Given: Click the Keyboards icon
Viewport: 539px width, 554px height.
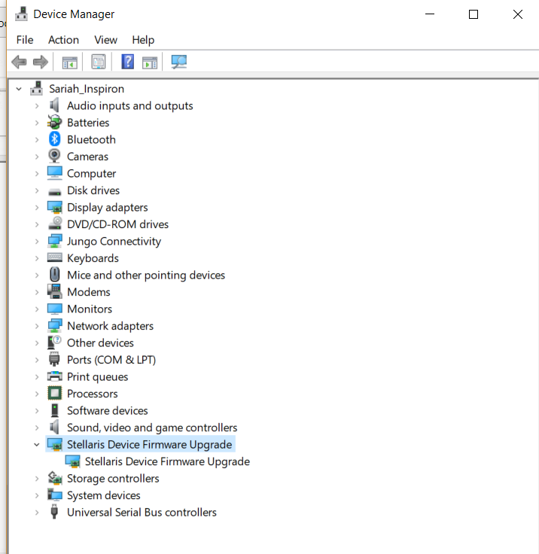Looking at the screenshot, I should click(x=54, y=257).
